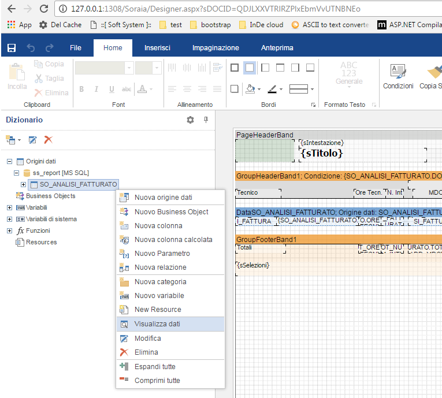Choose Modifica from the context menu
The height and width of the screenshot is (398, 442).
point(170,339)
